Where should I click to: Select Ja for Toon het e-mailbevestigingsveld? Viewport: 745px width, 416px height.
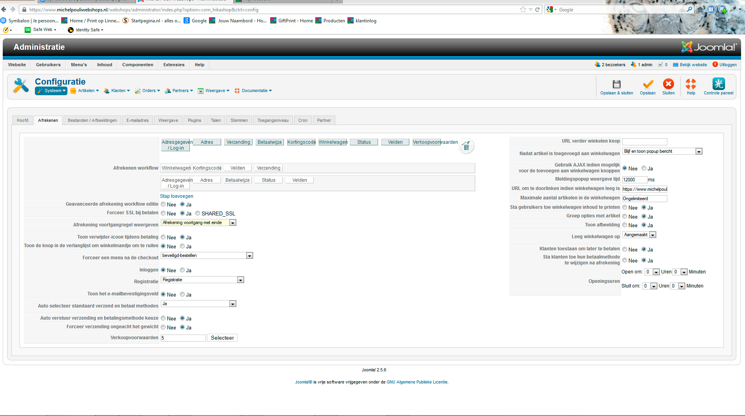pos(182,294)
